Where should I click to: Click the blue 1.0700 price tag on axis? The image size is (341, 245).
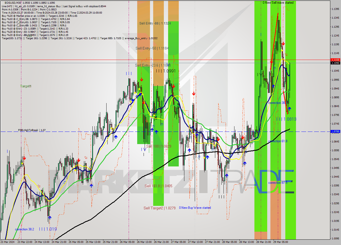click(x=335, y=132)
